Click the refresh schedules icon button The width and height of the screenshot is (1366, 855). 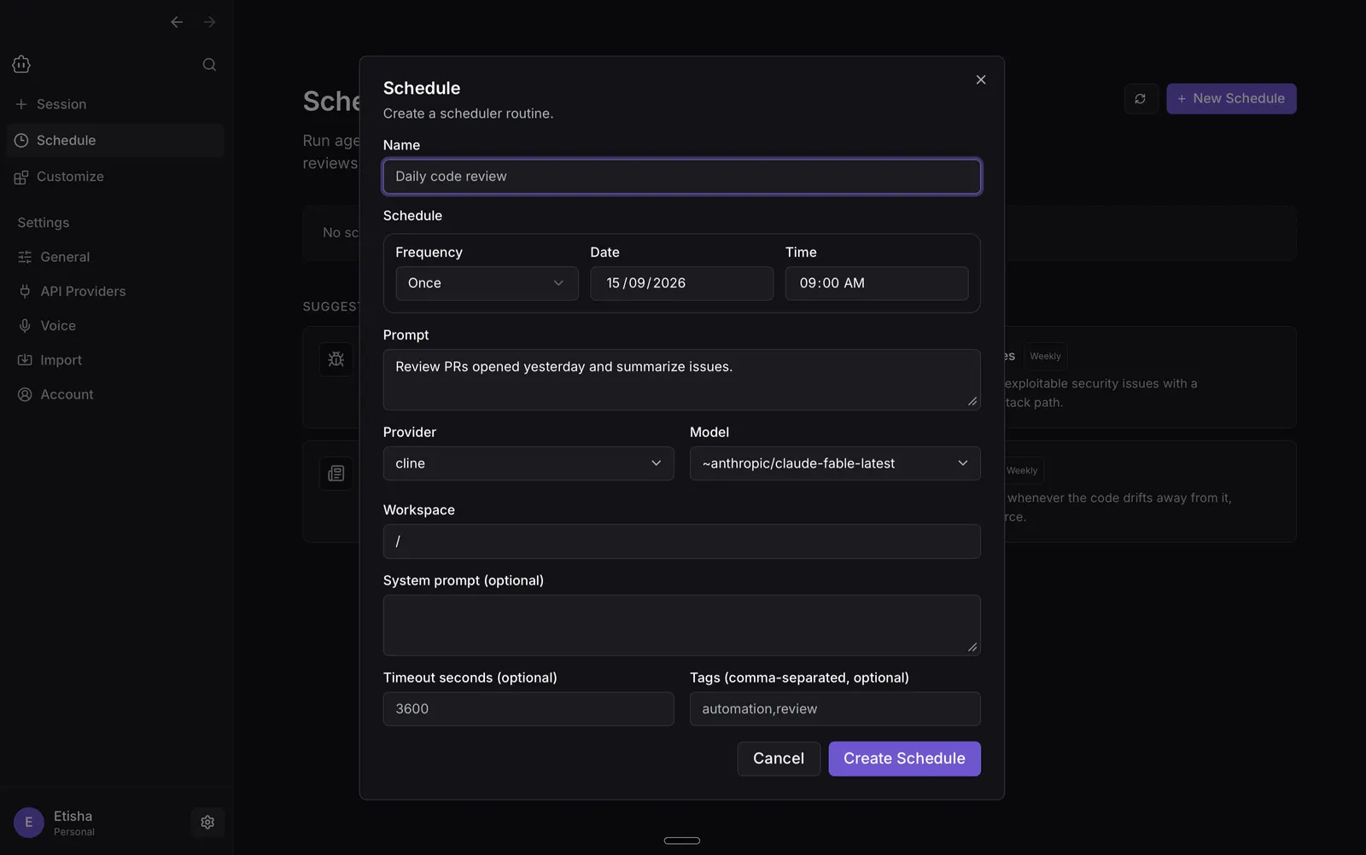1141,99
